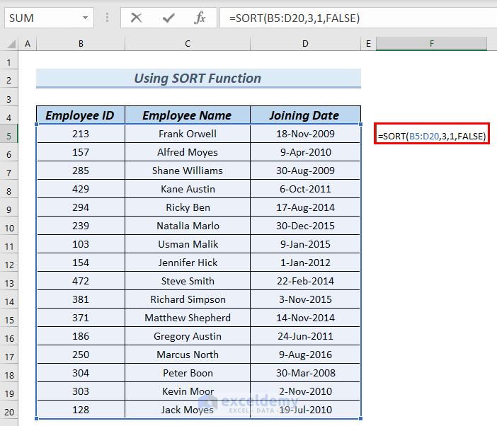Select cell with date 17-Aug-2014

click(x=305, y=207)
